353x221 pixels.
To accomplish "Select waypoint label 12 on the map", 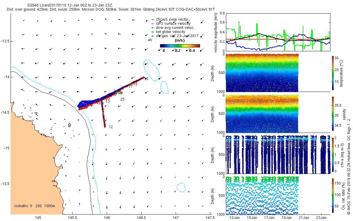I will (111, 127).
